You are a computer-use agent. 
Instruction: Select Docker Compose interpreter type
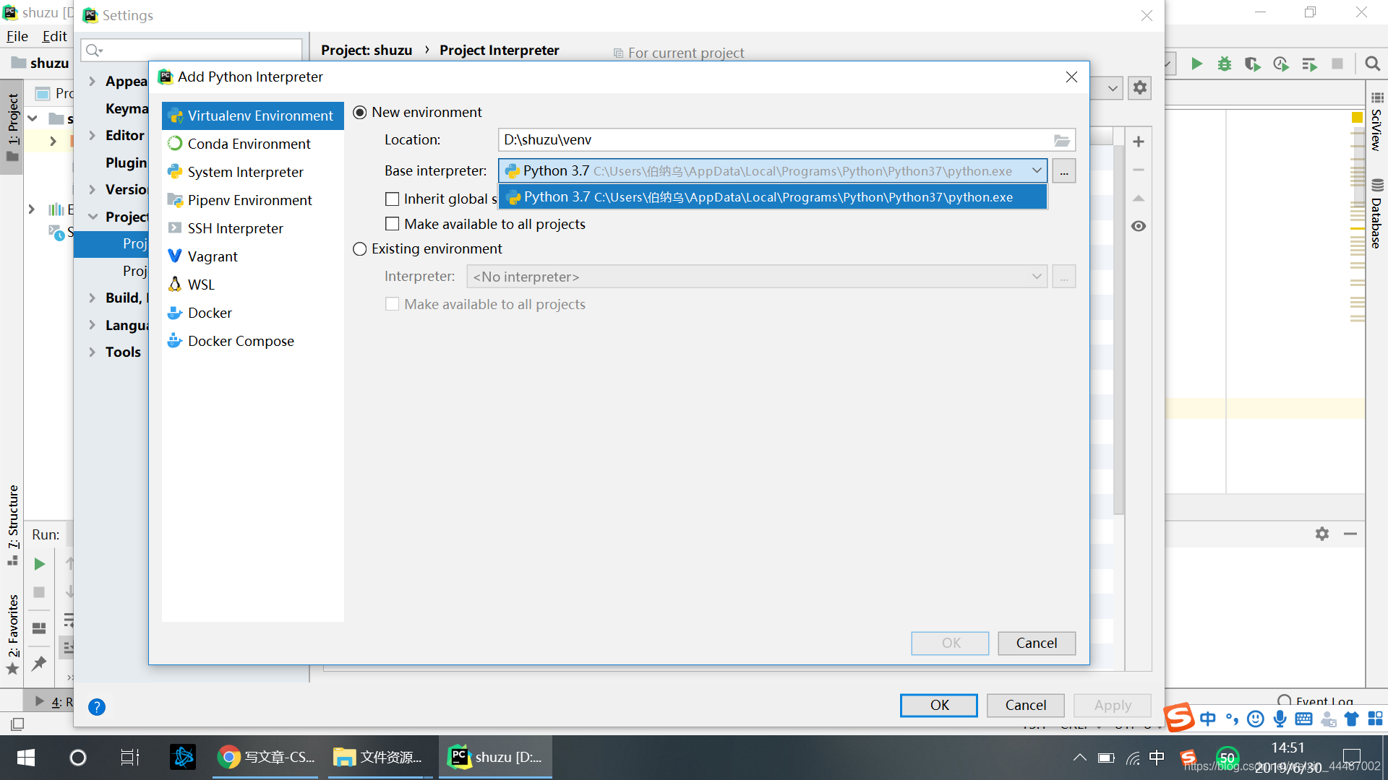pos(241,341)
